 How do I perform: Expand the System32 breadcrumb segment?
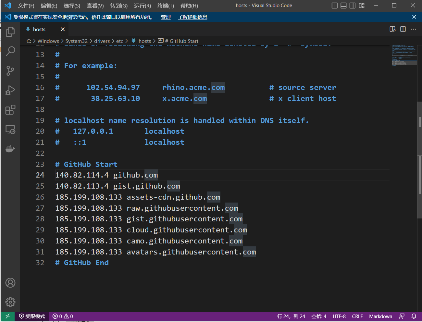(76, 41)
